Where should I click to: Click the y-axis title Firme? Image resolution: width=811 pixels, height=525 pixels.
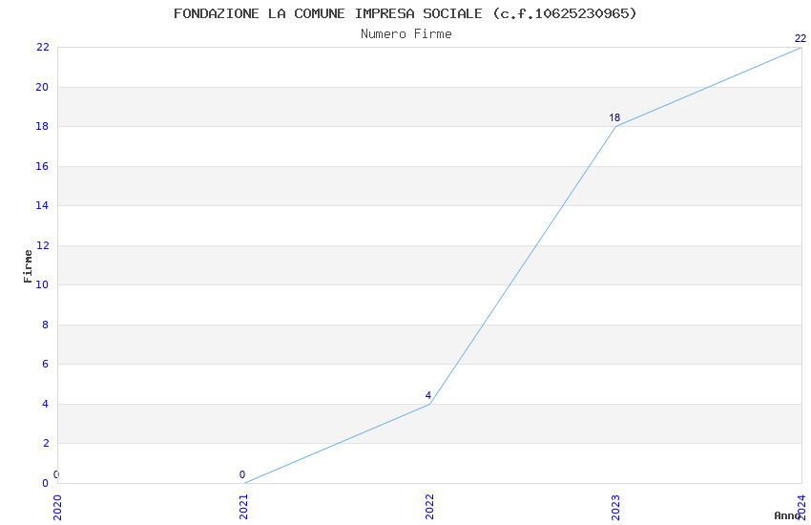[x=28, y=266]
